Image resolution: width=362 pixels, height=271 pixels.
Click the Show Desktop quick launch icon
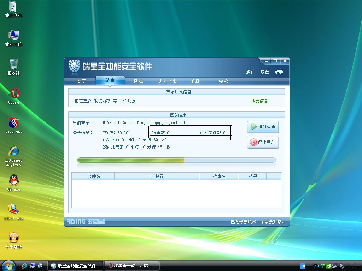32,266
